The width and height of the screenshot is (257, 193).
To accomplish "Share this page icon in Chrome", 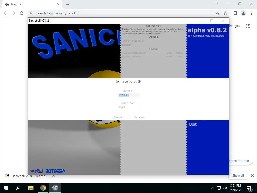I will (x=217, y=13).
